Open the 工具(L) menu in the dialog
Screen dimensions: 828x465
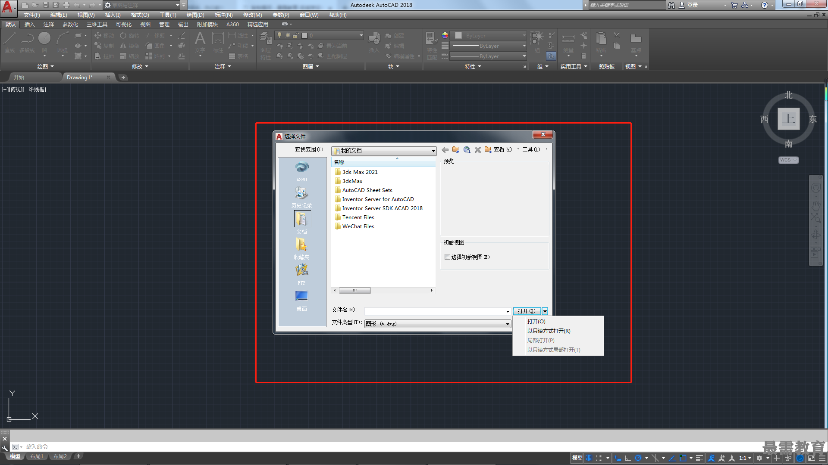coord(531,150)
